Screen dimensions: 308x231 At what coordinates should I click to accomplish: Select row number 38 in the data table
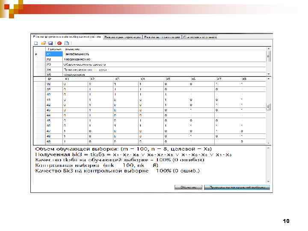(x=150, y=84)
